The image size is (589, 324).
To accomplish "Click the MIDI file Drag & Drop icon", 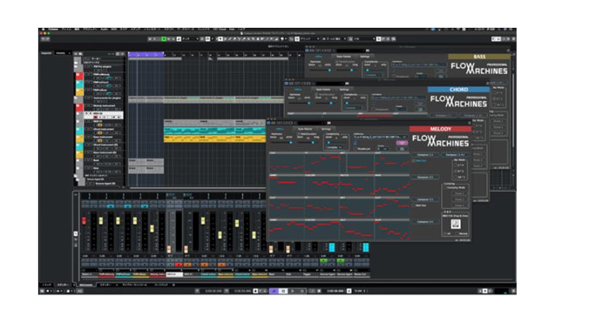I will (x=456, y=224).
